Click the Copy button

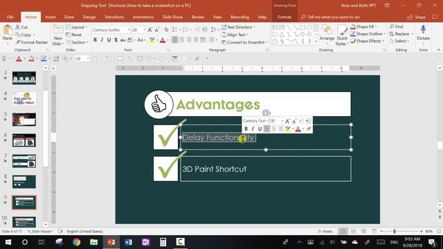point(25,35)
